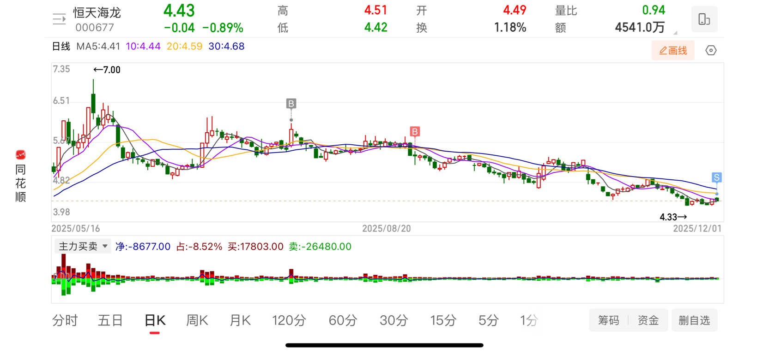Select the 日K tab
This screenshot has width=769, height=354.
(155, 320)
